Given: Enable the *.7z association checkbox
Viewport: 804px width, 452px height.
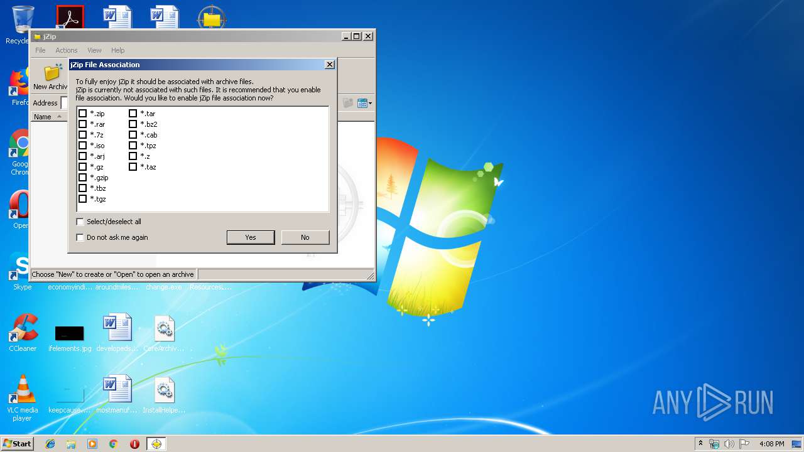Looking at the screenshot, I should [82, 135].
